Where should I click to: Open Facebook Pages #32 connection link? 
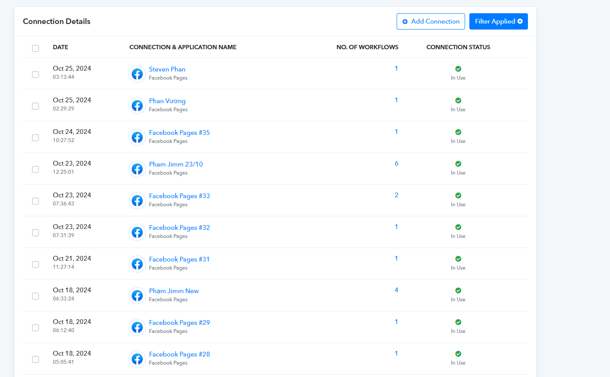[180, 228]
